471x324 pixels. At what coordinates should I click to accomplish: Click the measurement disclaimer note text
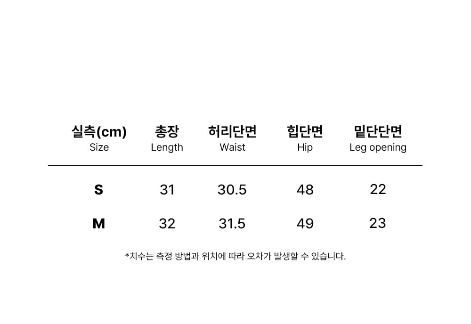tap(235, 256)
